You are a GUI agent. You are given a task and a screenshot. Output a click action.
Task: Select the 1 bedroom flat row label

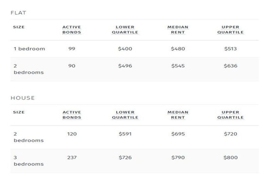pos(29,49)
